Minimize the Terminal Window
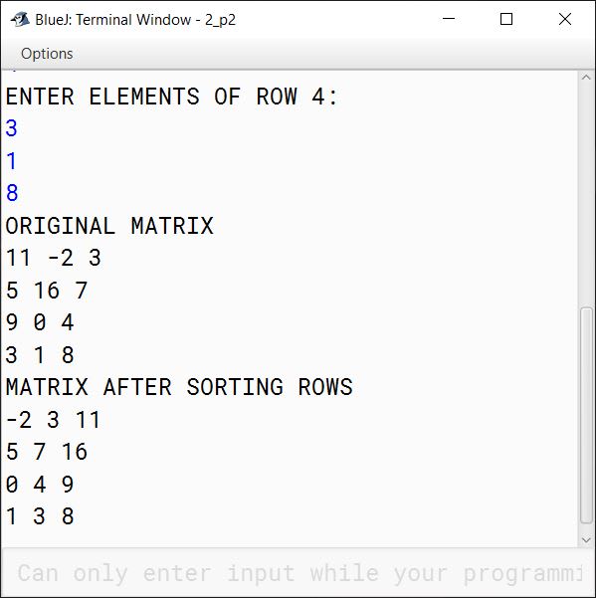596x598 pixels. point(449,19)
